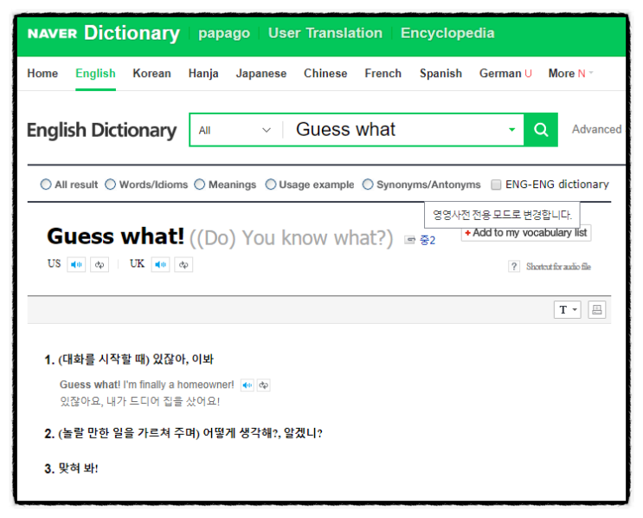Image resolution: width=643 pixels, height=518 pixels.
Task: Click the '(Do) You know what?' synonym text
Action: [x=291, y=238]
